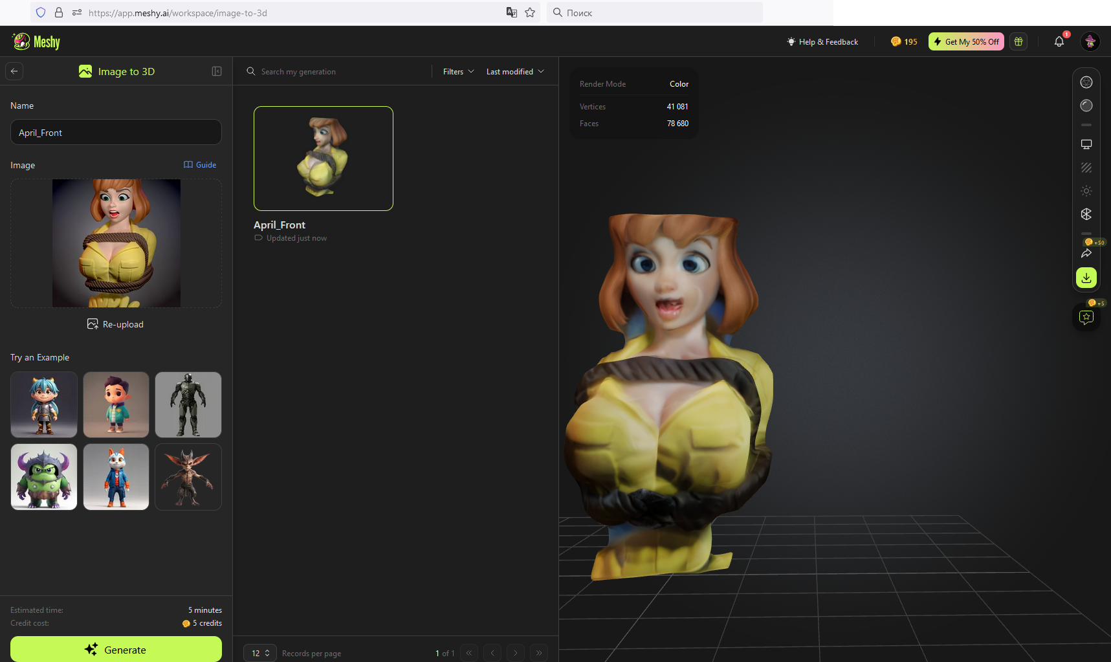Click the green download model button
Screen dimensions: 1111x662
[x=1086, y=278]
